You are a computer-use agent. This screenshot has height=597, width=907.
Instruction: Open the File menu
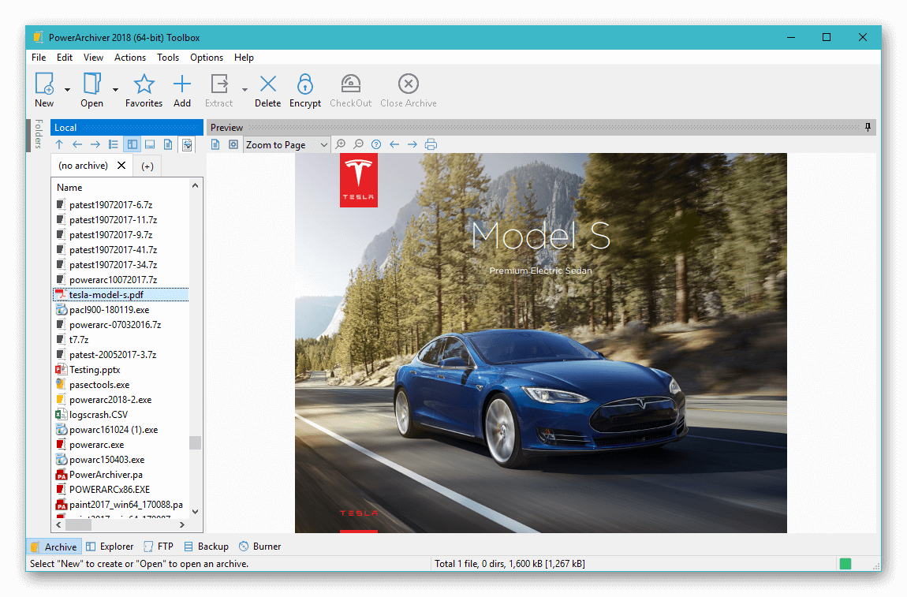tap(39, 58)
